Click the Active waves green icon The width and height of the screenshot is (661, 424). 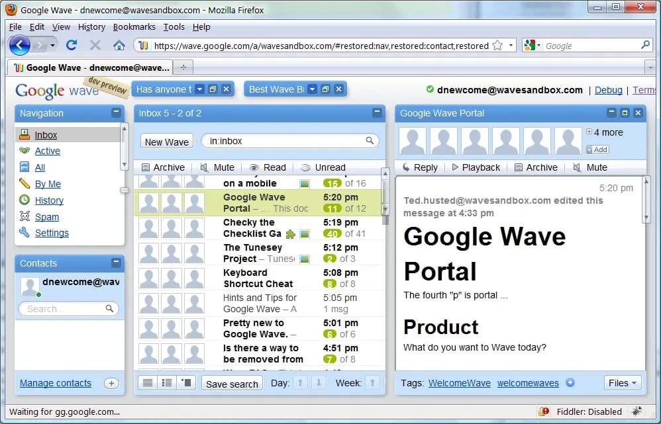tap(25, 150)
